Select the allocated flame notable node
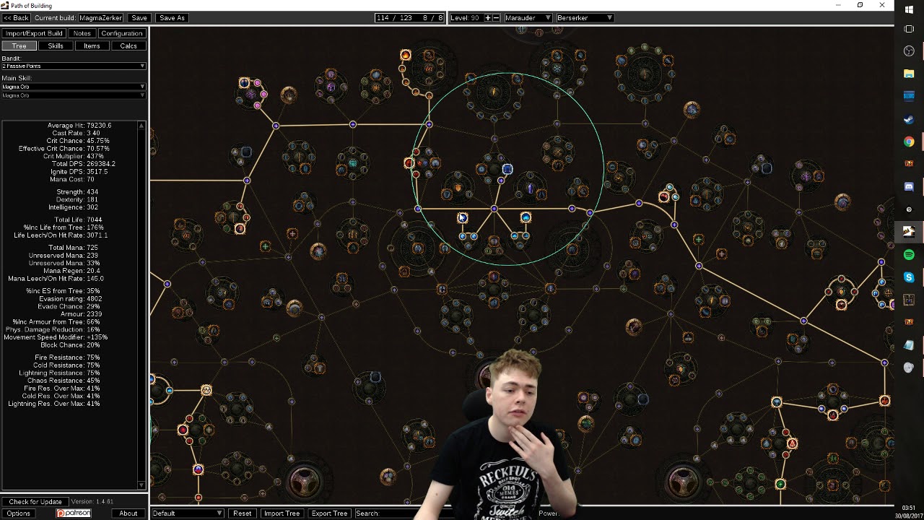Screen dimensions: 924x520 (405, 55)
